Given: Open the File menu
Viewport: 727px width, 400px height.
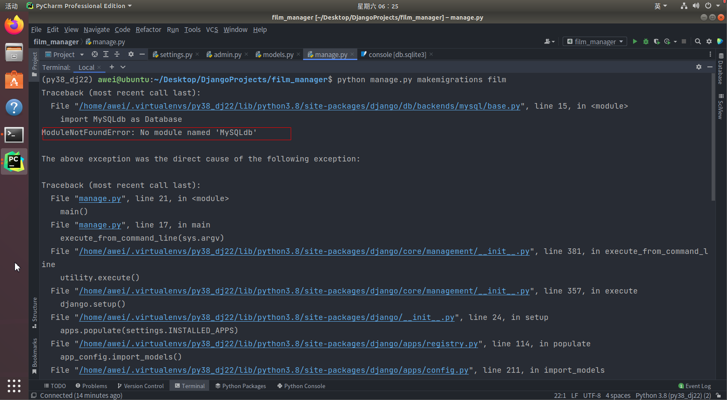Looking at the screenshot, I should tap(36, 29).
